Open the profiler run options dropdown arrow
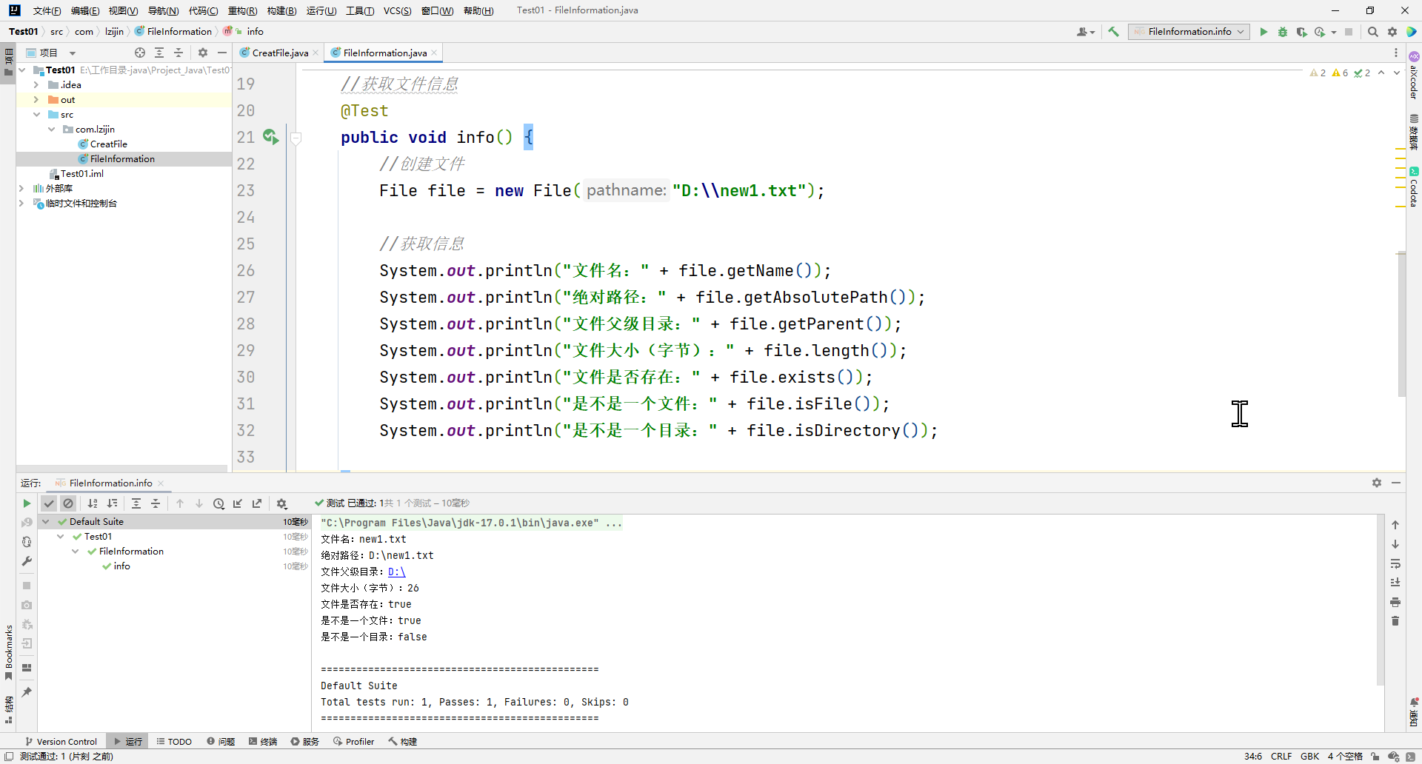 pos(1334,32)
